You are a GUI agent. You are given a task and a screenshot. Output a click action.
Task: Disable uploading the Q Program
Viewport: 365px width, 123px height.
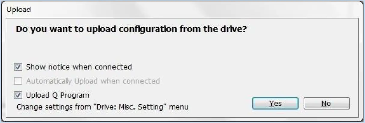tap(19, 95)
